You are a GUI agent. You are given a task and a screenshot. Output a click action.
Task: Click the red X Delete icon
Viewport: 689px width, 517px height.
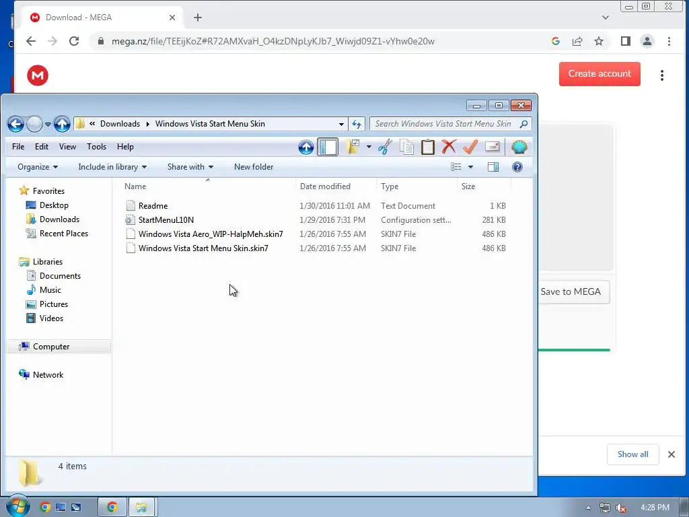click(449, 147)
